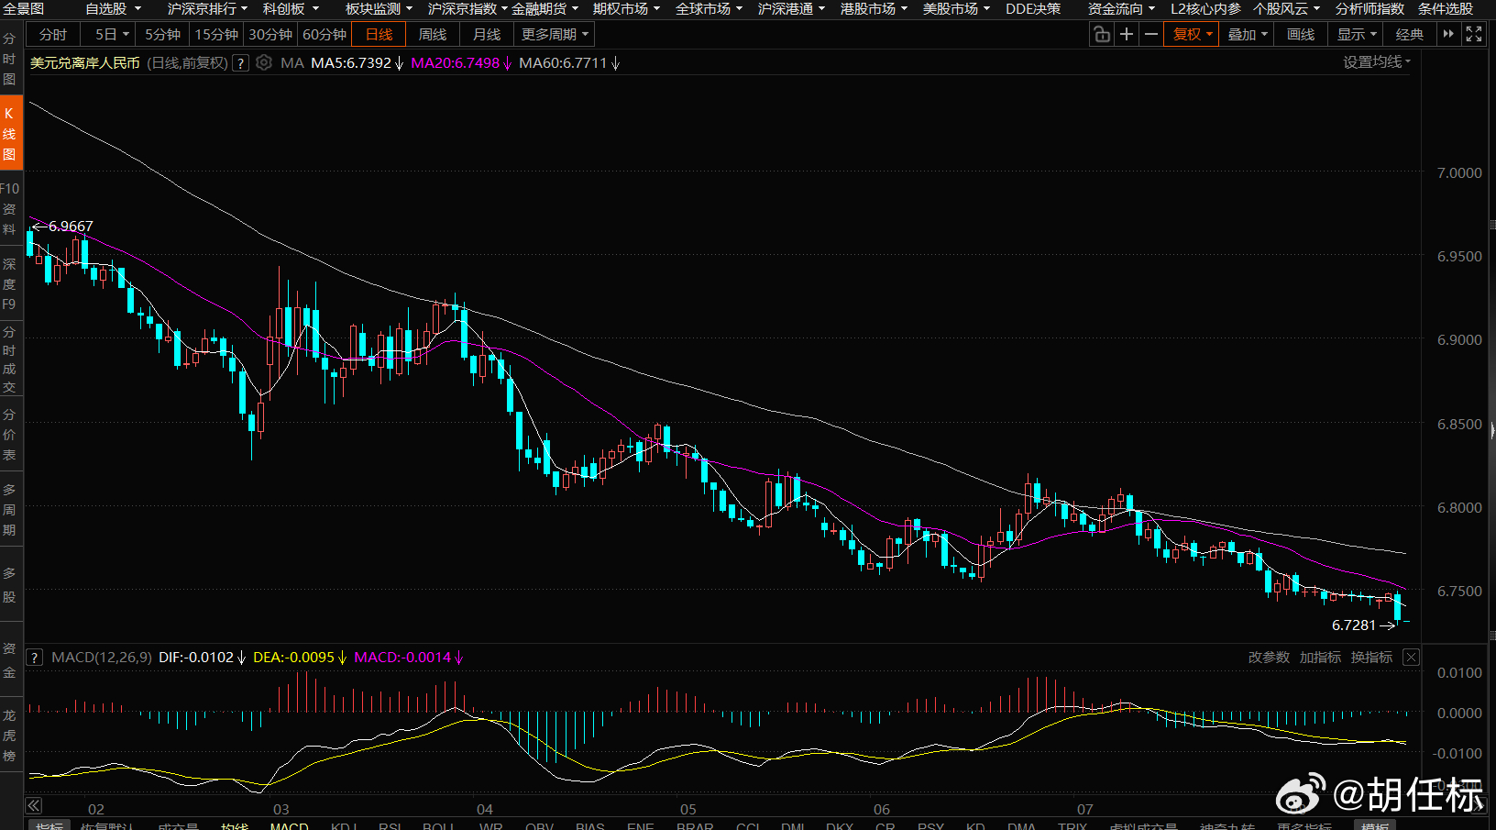1496x830 pixels.
Task: Expand the 科创板 menu
Action: click(291, 9)
